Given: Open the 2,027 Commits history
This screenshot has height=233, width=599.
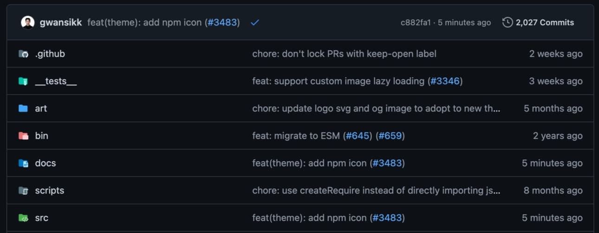Looking at the screenshot, I should click(x=538, y=22).
